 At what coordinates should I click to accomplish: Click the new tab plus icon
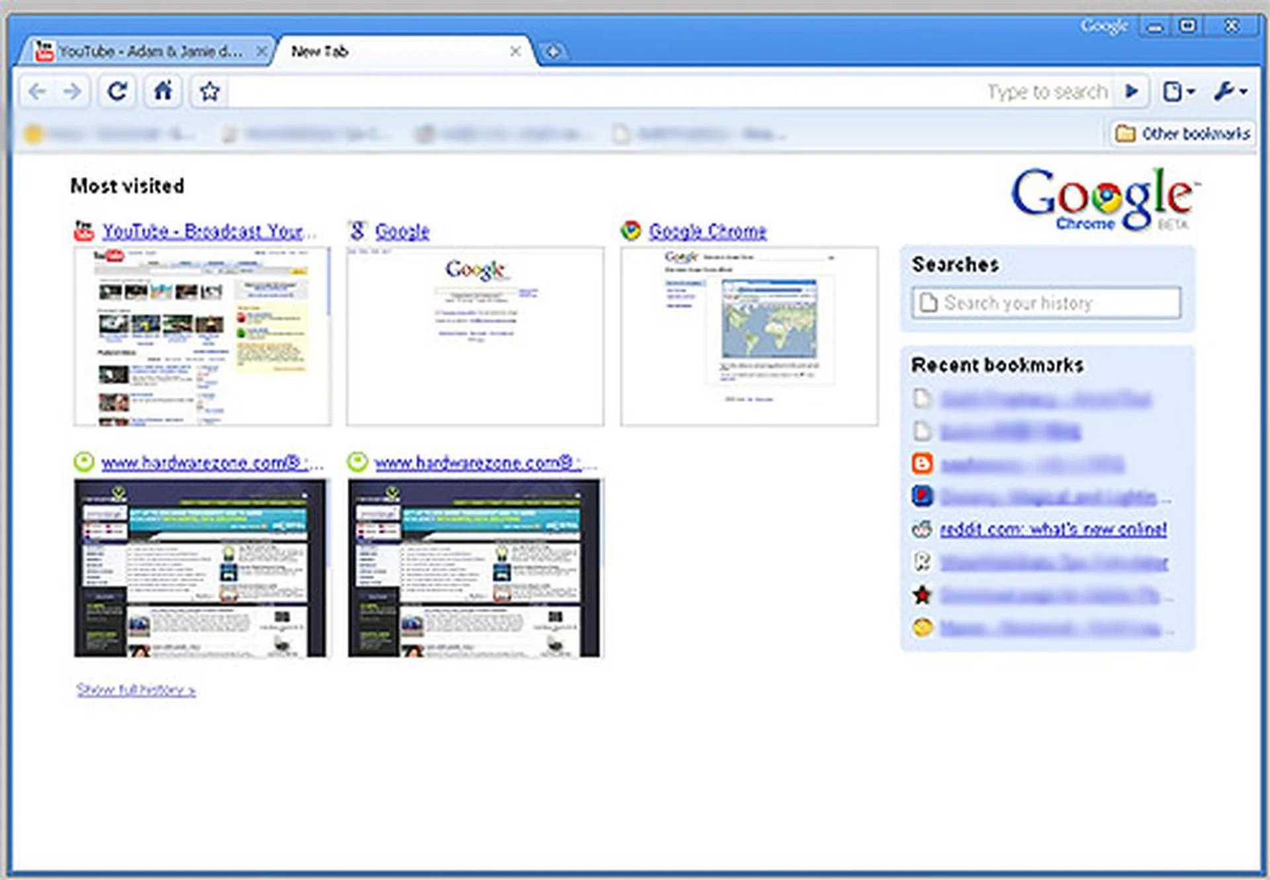[554, 51]
